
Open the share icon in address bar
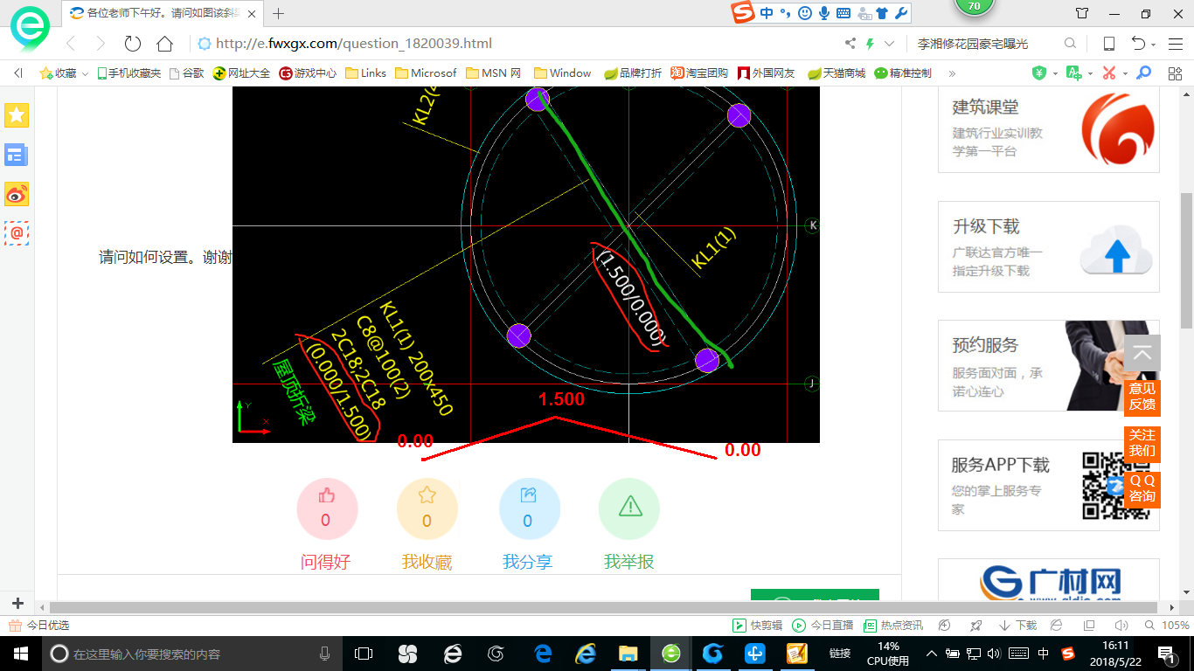pyautogui.click(x=850, y=44)
